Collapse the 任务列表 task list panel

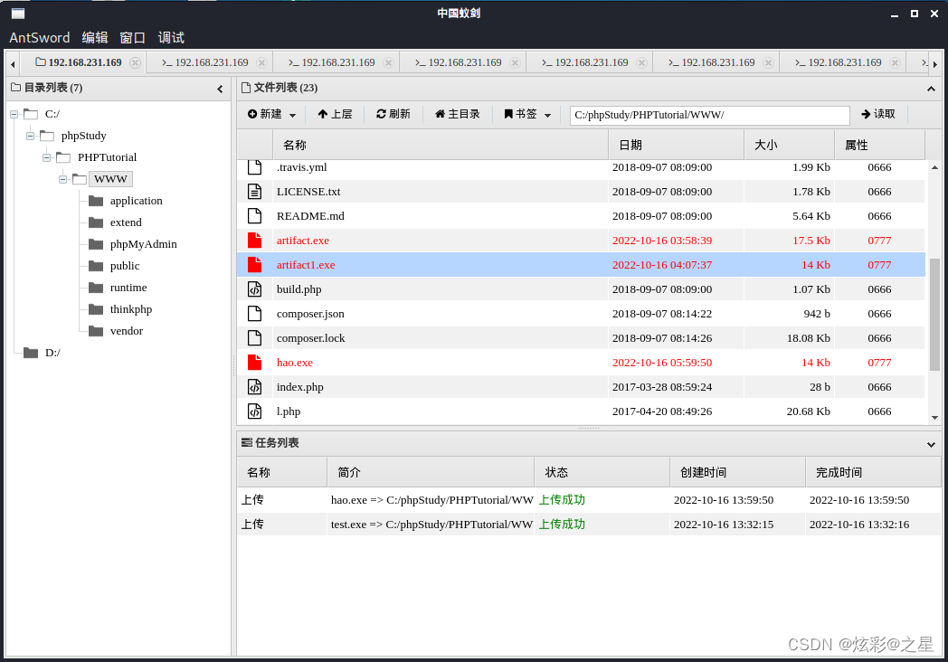click(x=931, y=444)
